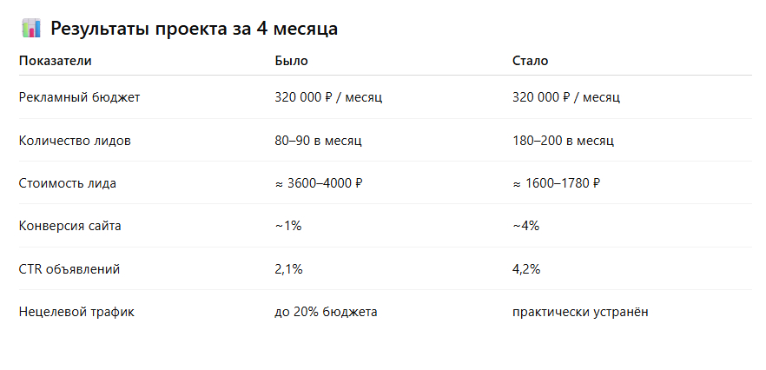Select the "Стало" column header

coord(530,61)
